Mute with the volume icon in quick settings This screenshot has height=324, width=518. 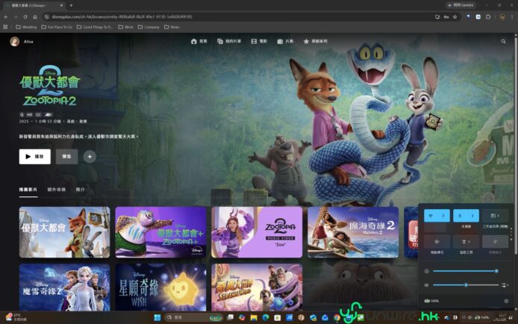[426, 285]
